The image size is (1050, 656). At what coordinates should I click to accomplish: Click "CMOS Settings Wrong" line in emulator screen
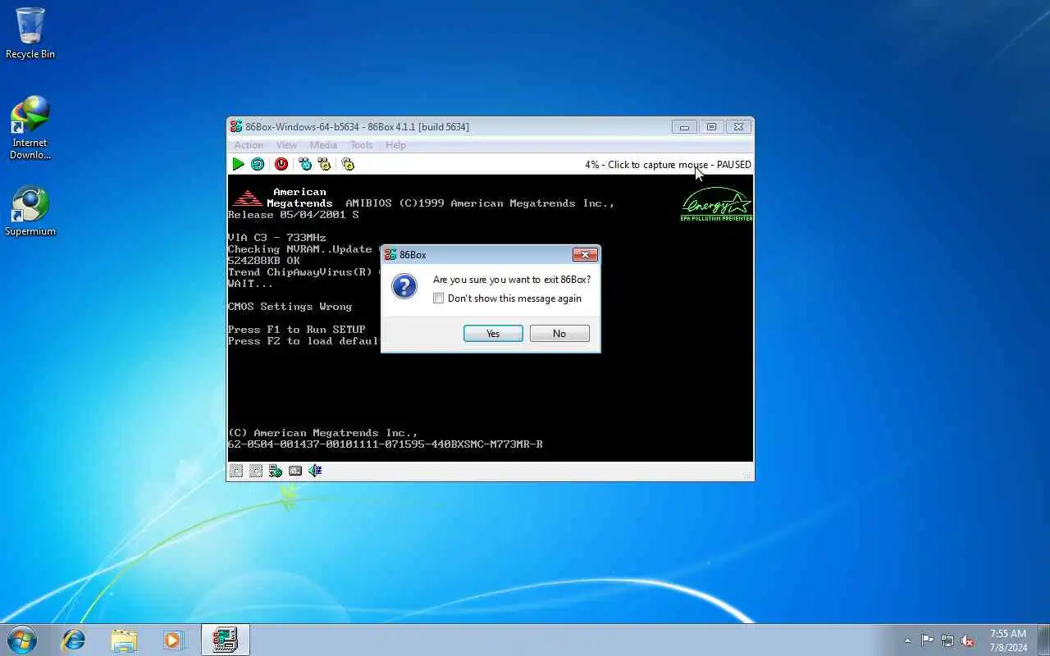pyautogui.click(x=290, y=307)
